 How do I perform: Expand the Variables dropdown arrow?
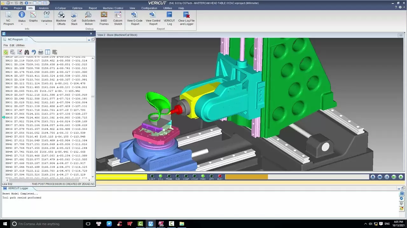point(46,24)
